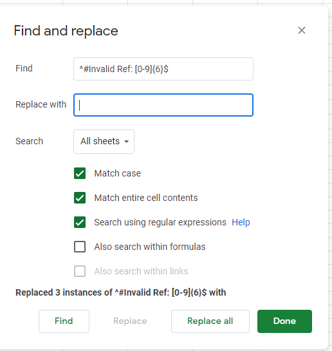
Task: Click the Replace all button
Action: [x=210, y=321]
